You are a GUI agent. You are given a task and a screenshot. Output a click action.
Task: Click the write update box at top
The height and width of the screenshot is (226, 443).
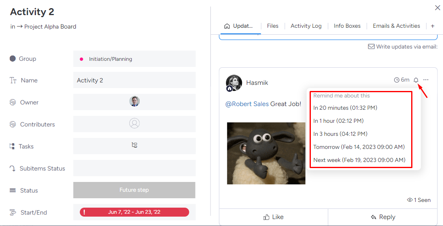click(328, 37)
